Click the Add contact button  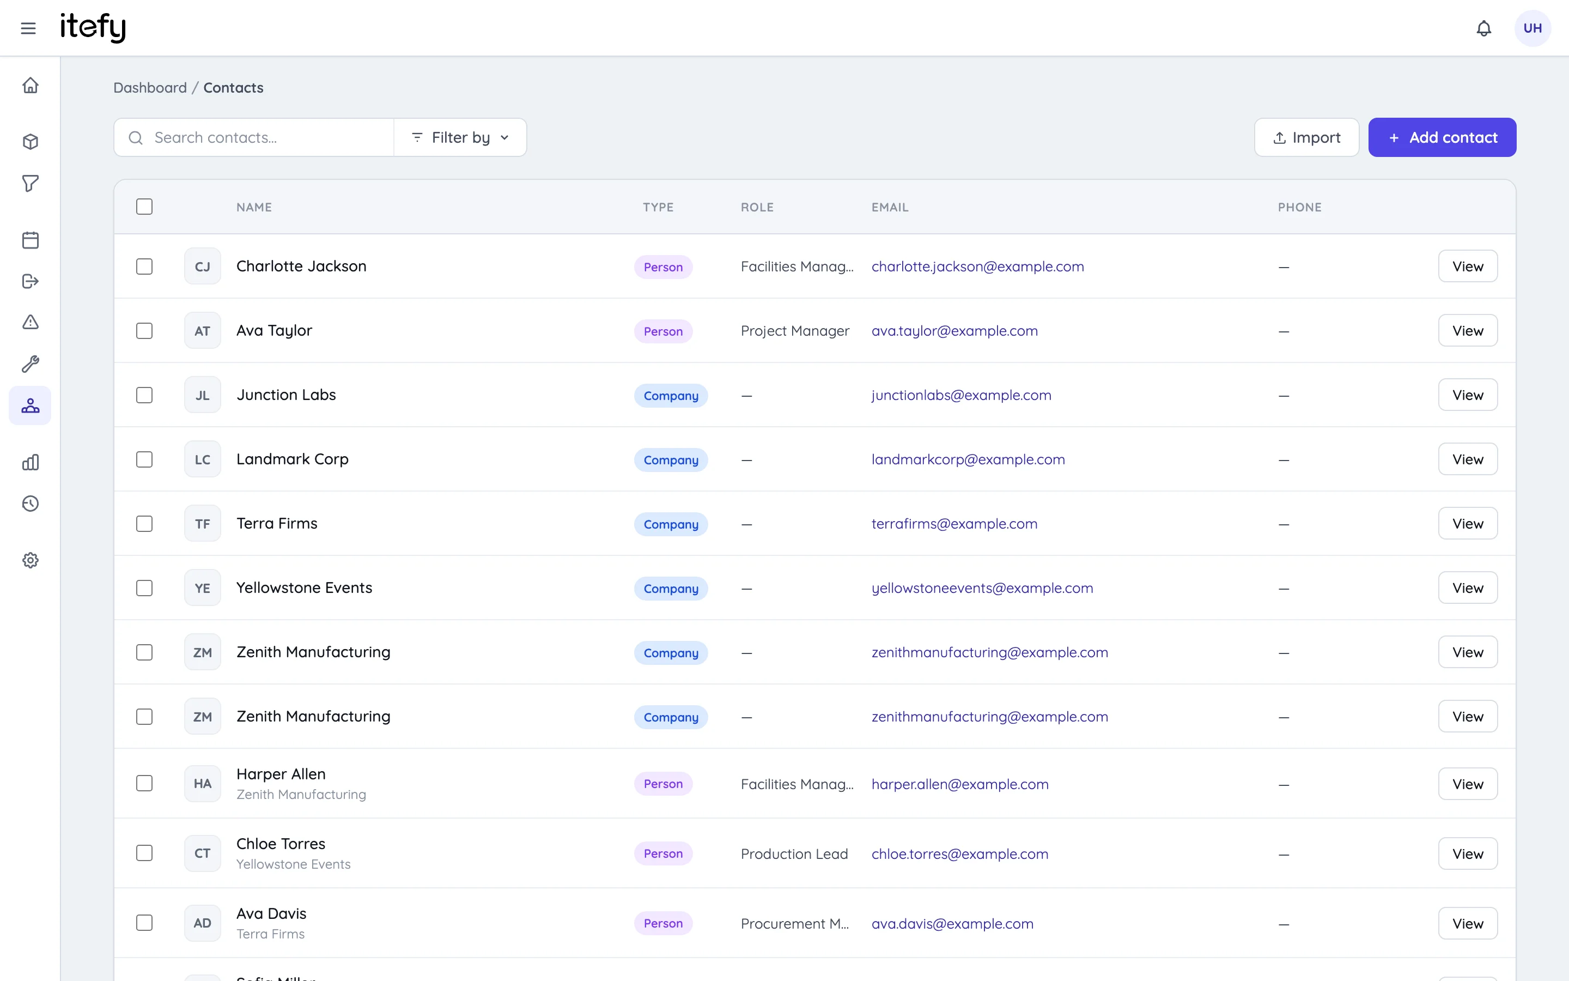[x=1442, y=137]
